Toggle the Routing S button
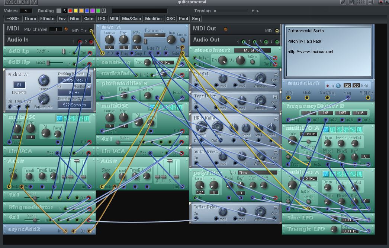The width and height of the screenshot is (389, 248). point(64,11)
